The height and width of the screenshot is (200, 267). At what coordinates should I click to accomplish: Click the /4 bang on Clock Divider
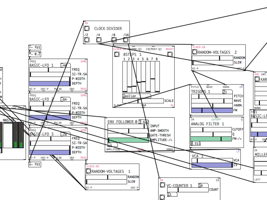[x=99, y=40]
